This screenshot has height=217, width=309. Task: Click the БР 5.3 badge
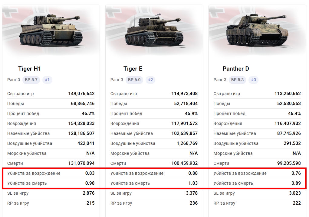tap(238, 80)
